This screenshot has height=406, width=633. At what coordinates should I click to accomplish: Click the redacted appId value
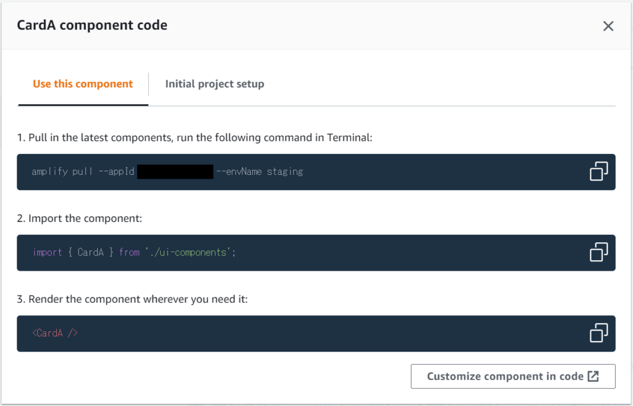(x=175, y=172)
